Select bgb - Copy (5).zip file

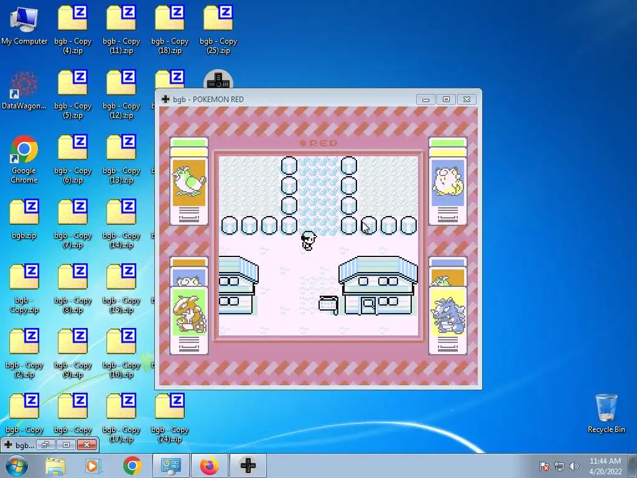(x=73, y=95)
